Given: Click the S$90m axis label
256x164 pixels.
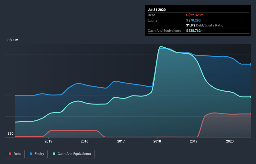Looking at the screenshot, I should (x=13, y=40).
